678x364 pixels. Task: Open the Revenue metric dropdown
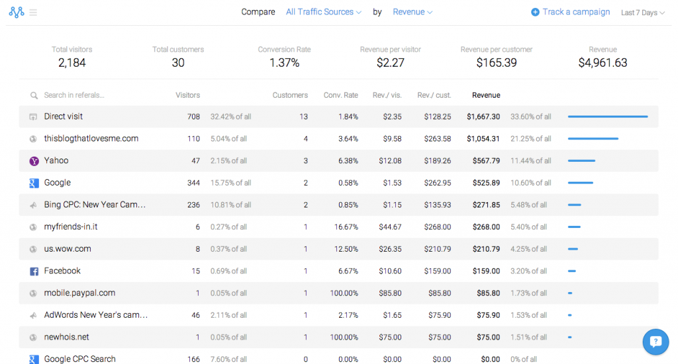pyautogui.click(x=412, y=12)
